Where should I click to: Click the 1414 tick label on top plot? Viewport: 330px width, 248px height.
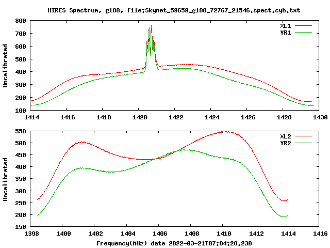(31, 117)
